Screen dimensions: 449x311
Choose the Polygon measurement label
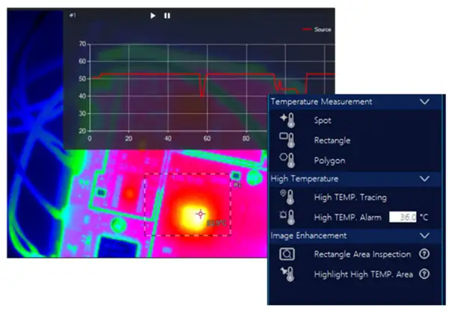[329, 161]
